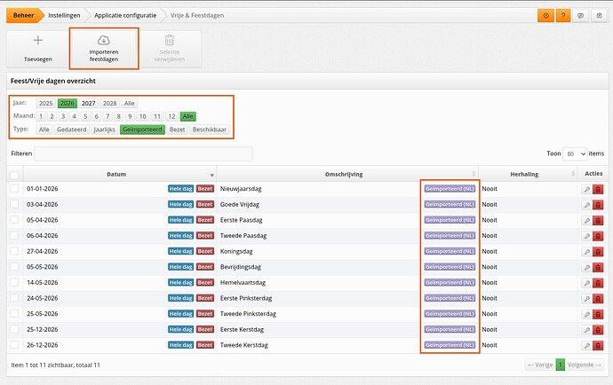Sort table by Datum column header
Viewport: 613px width, 385px height.
pyautogui.click(x=115, y=174)
